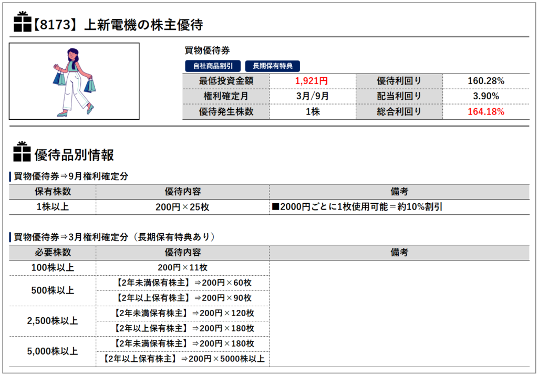The height and width of the screenshot is (375, 538).
Task: Select the 1株以上 row cell
Action: coord(53,207)
